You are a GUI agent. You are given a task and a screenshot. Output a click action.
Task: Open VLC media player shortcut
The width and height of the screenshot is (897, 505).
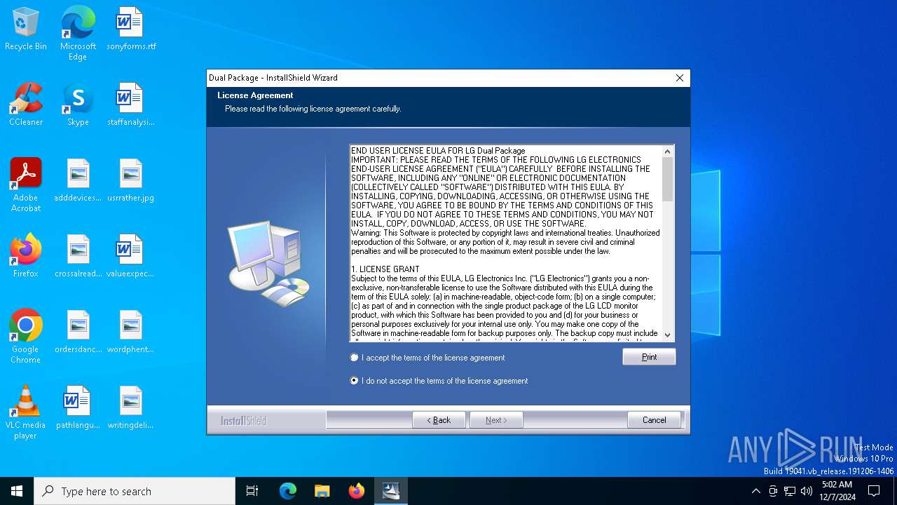click(26, 412)
